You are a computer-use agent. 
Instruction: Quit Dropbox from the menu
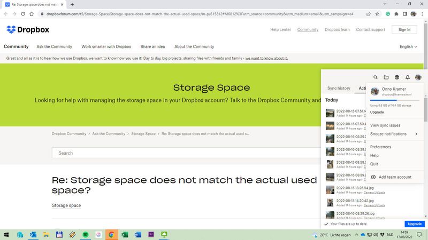(374, 164)
